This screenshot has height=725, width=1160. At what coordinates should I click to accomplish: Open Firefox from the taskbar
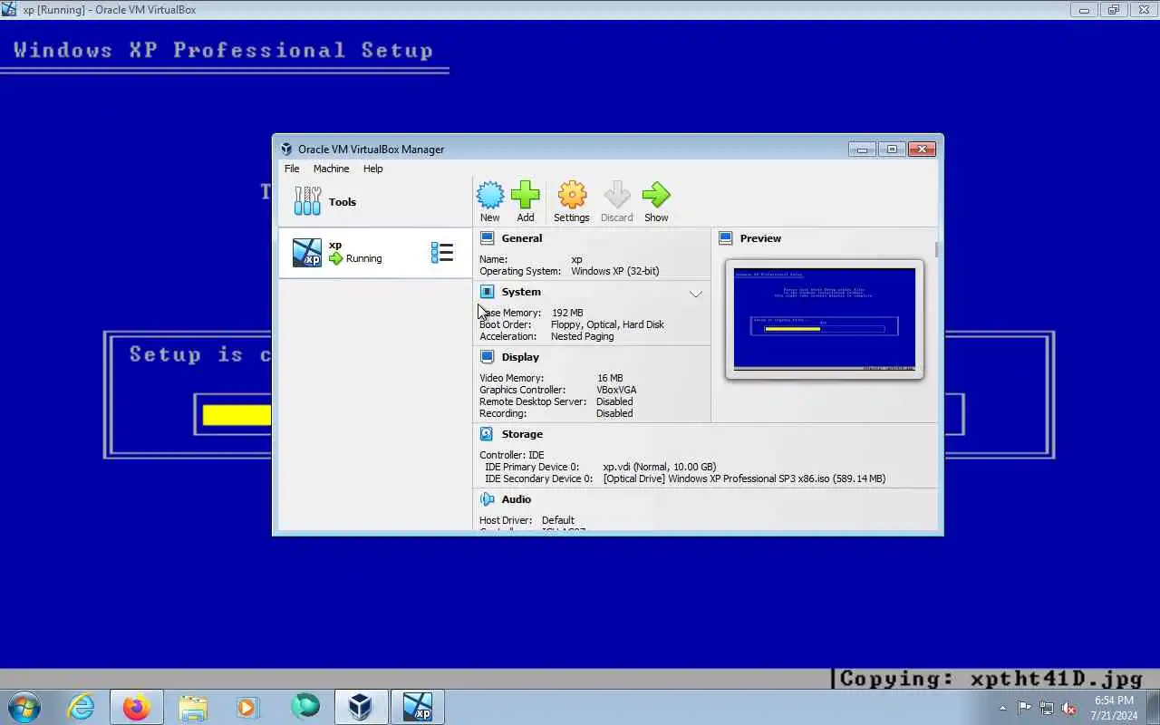tap(137, 707)
